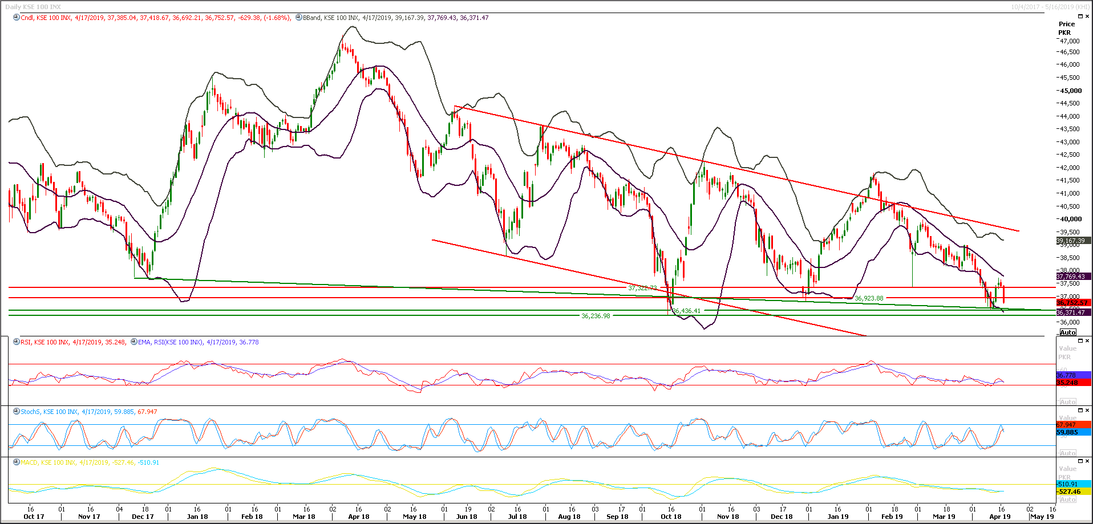Maximize the RSI pane using its box icon

1080,340
